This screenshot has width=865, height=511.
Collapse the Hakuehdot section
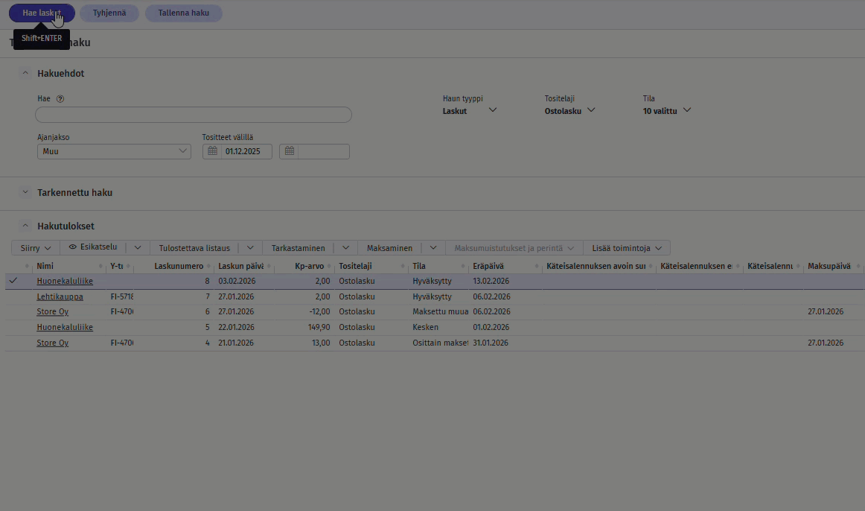tap(25, 74)
